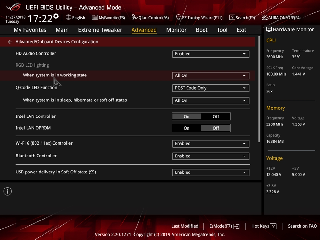Expand the Q-Code LED Function dropdown
The width and height of the screenshot is (320, 240).
click(211, 88)
